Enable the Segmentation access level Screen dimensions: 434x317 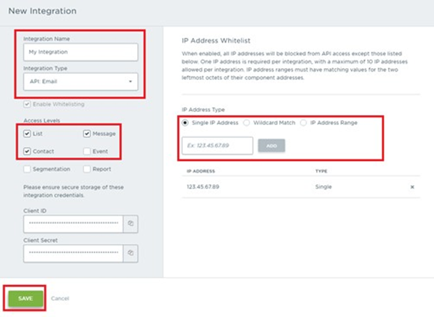tap(28, 169)
